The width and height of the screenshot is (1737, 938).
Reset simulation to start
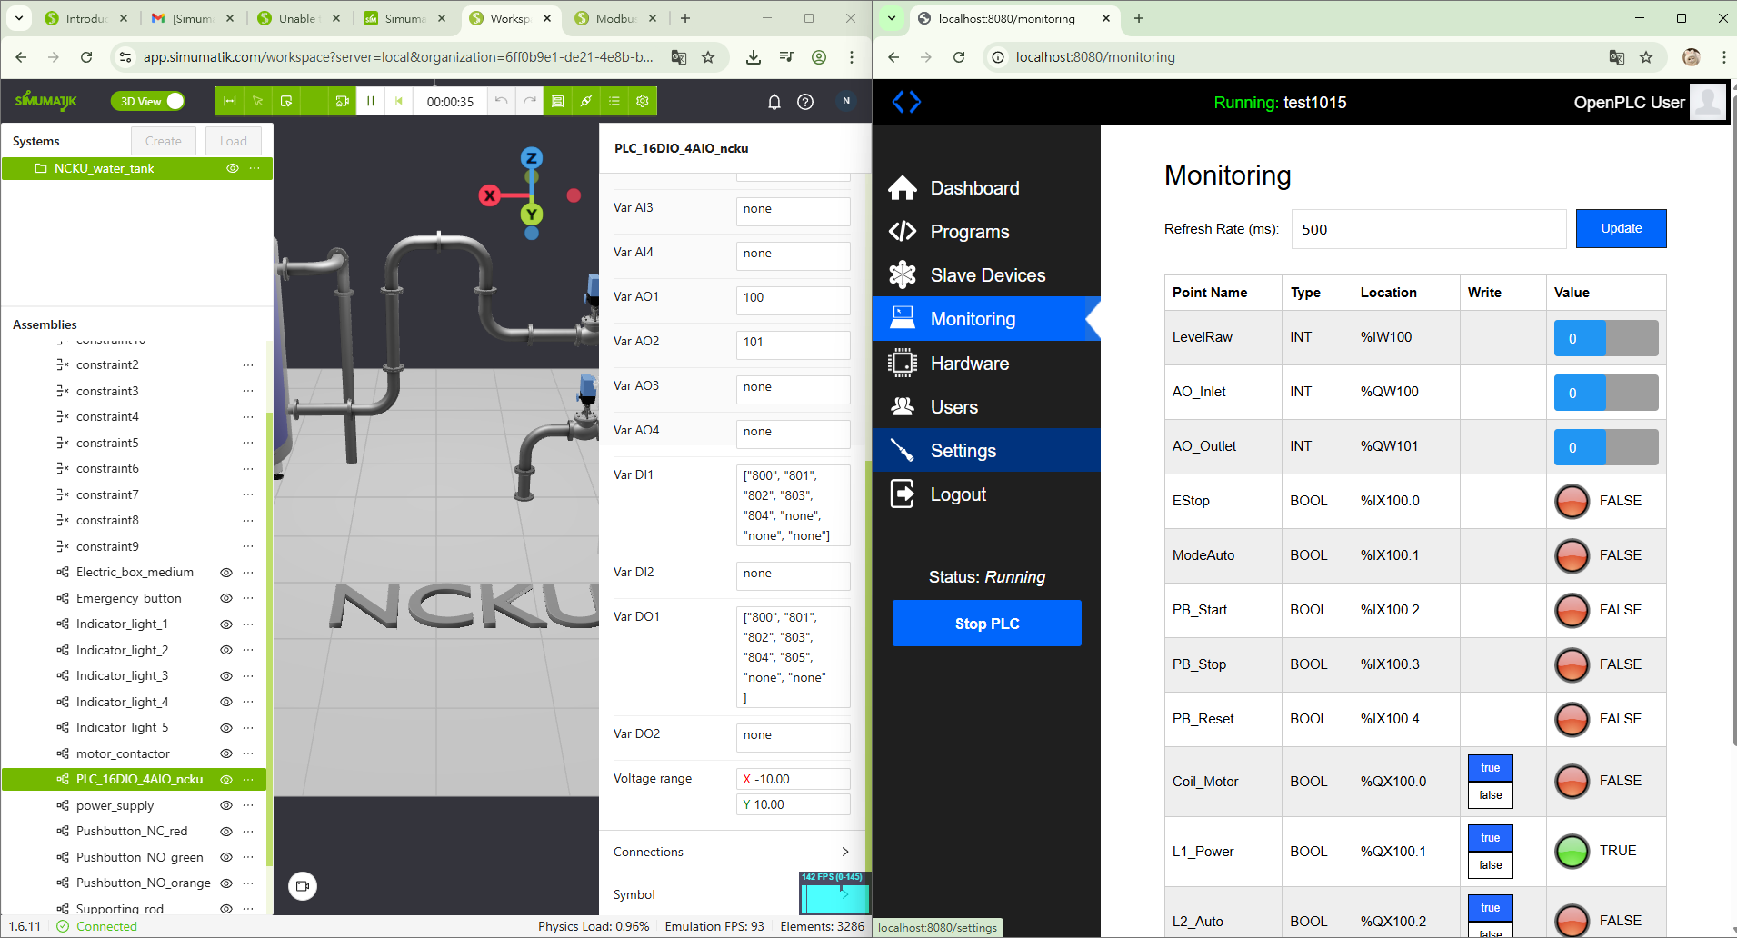coord(398,101)
